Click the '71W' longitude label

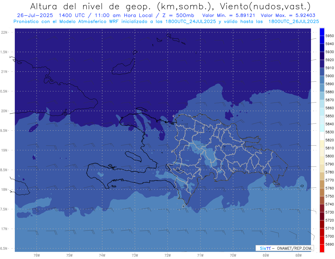click(x=200, y=256)
